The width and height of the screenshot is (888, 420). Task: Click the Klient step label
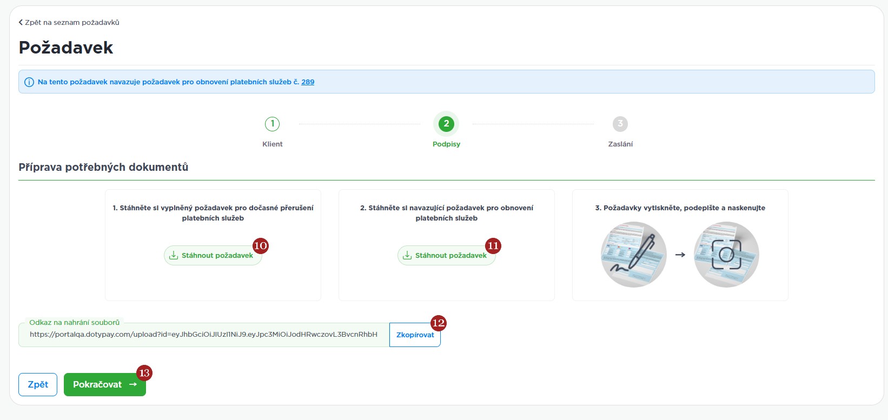273,144
